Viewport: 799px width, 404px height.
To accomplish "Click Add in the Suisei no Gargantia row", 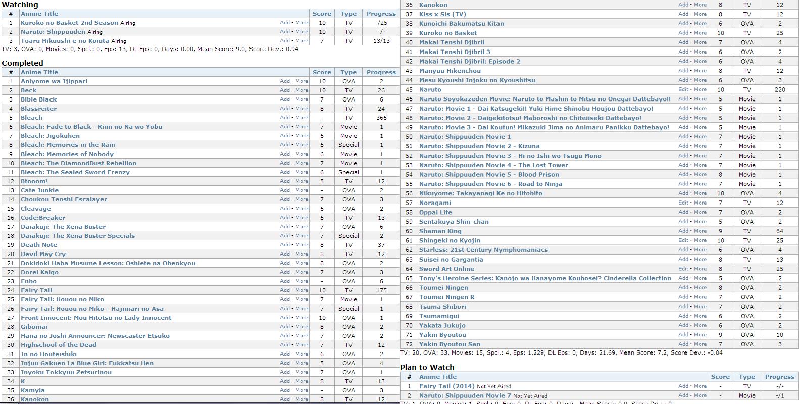I will coord(683,259).
